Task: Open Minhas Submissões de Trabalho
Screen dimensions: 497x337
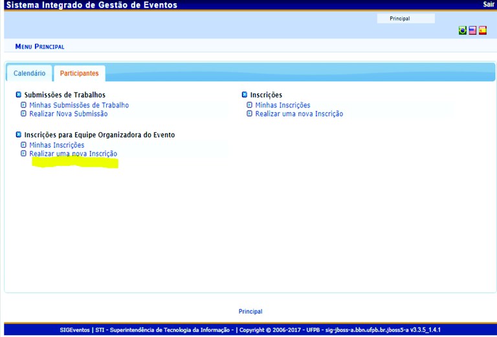Action: pos(79,105)
